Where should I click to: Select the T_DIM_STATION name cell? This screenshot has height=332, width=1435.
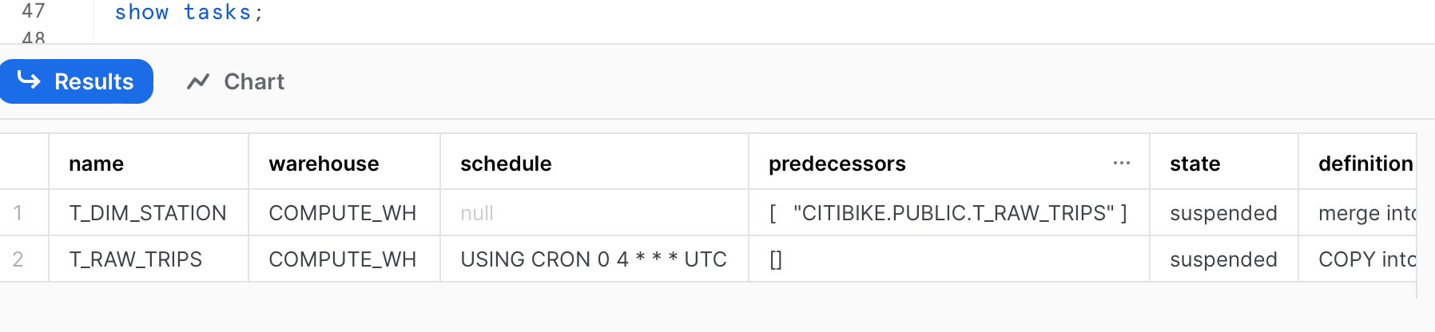pyautogui.click(x=149, y=213)
